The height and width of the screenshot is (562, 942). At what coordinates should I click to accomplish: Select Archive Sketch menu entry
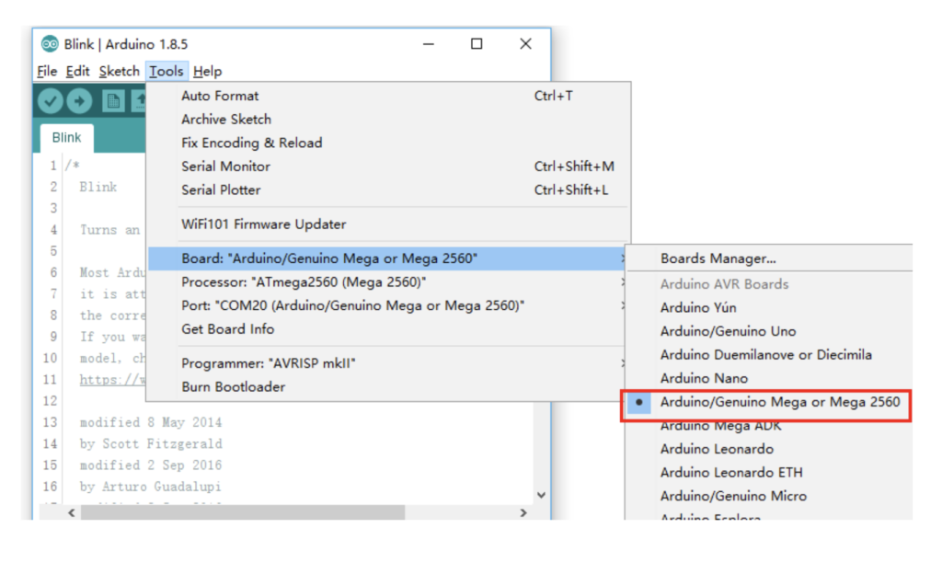coord(389,120)
